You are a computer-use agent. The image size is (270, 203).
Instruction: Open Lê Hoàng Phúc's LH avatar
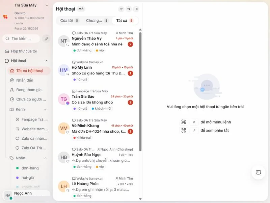pos(64,186)
